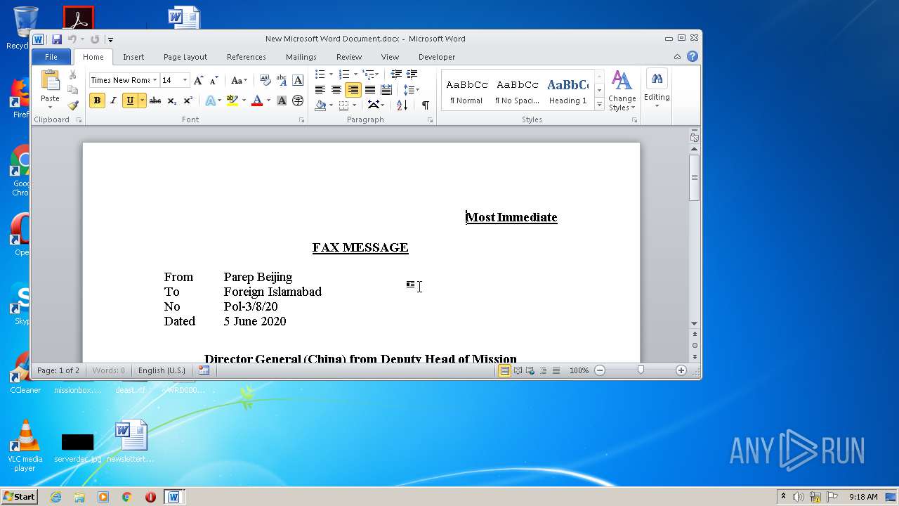Click red font color button
The height and width of the screenshot is (506, 899).
(x=256, y=100)
